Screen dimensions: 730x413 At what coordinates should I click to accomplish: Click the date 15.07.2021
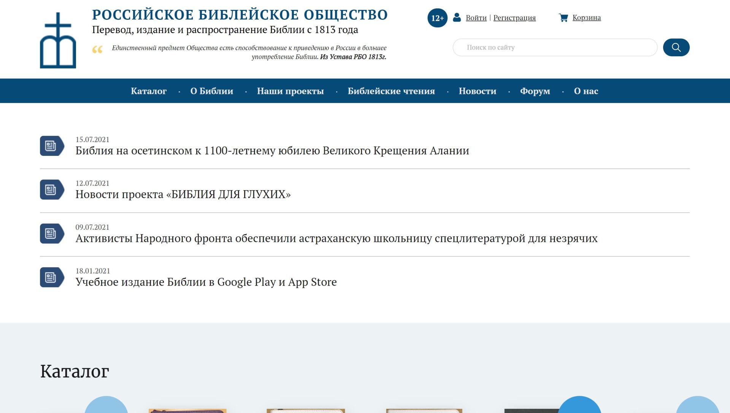[x=92, y=140]
